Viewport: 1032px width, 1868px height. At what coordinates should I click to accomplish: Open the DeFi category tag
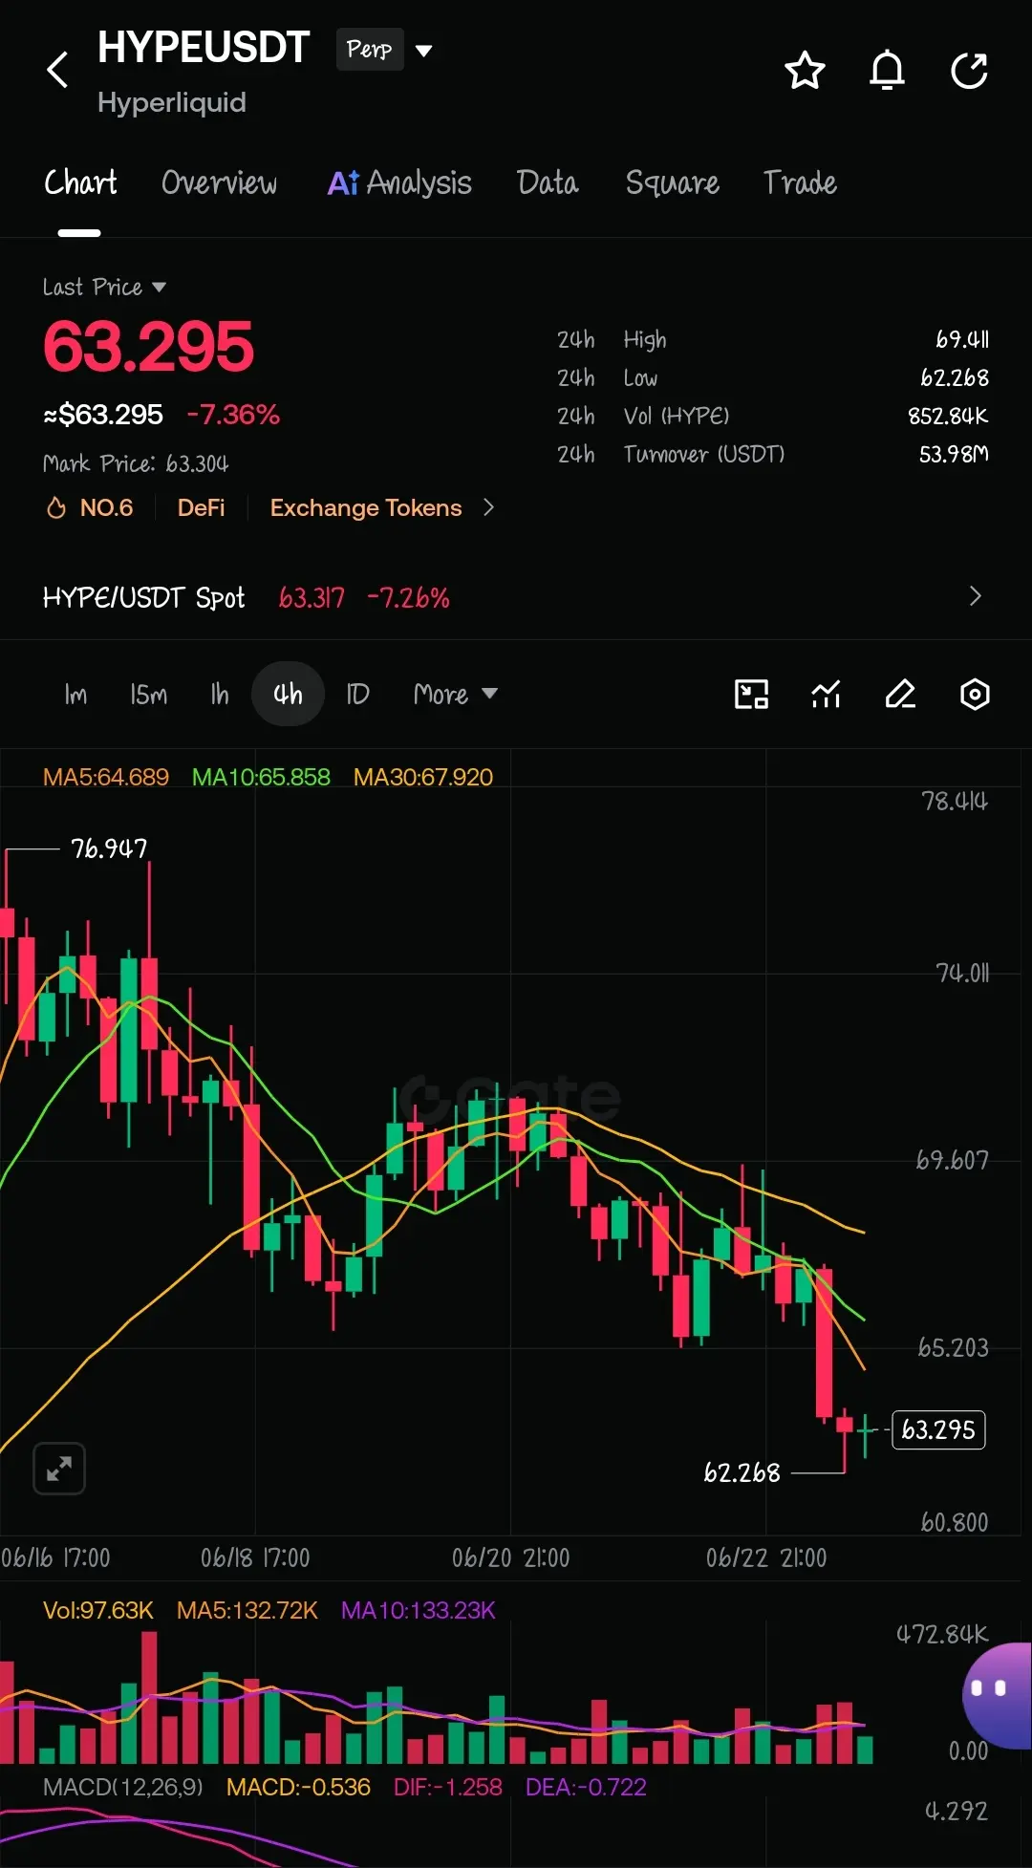(201, 507)
